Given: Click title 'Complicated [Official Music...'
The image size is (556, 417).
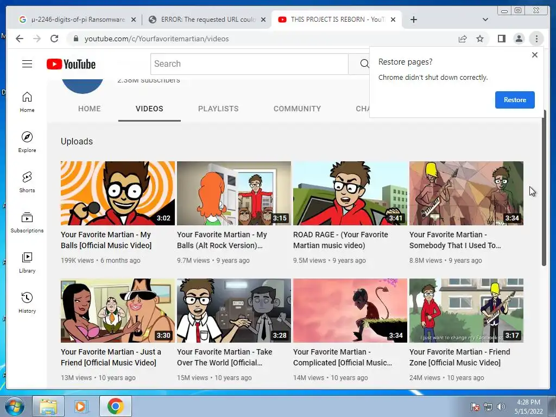Looking at the screenshot, I should pyautogui.click(x=343, y=357).
